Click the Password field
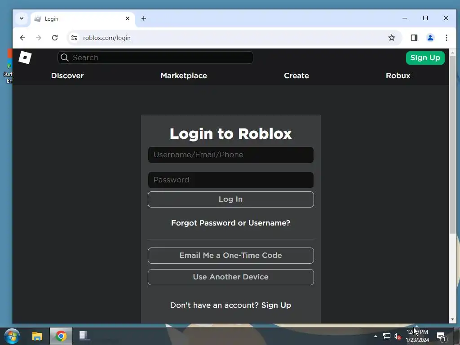This screenshot has width=460, height=345. 231,180
